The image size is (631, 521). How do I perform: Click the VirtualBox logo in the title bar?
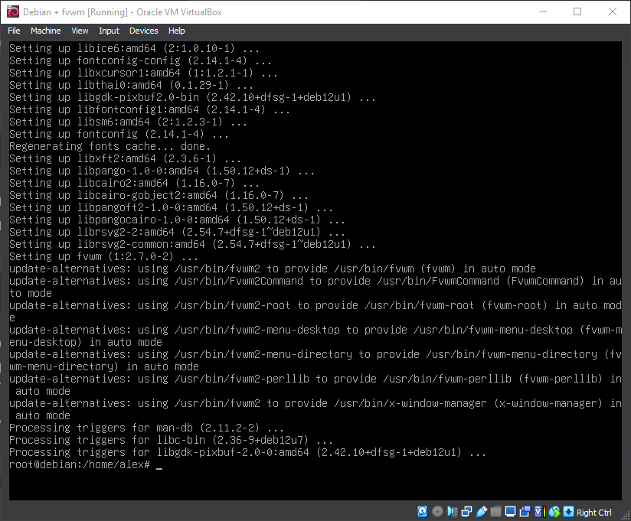click(x=11, y=11)
